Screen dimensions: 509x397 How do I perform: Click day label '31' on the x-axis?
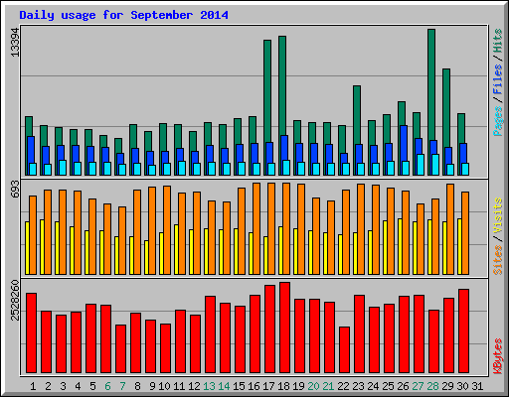click(x=477, y=386)
